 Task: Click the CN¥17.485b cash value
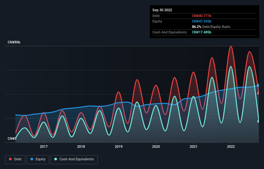tap(202, 32)
